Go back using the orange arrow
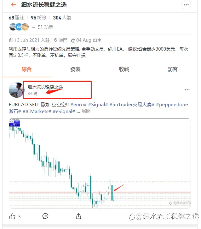This screenshot has height=229, width=201. pos(14,5)
